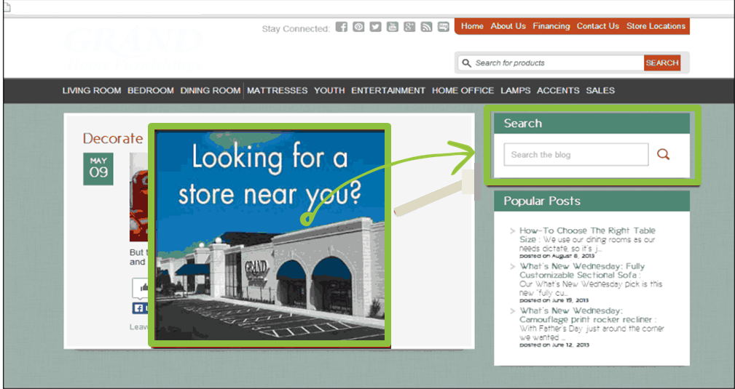Click the Google Plus icon
This screenshot has height=389, width=735.
[409, 28]
